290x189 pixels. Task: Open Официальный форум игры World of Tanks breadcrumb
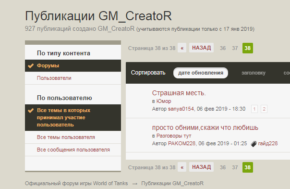(x=76, y=183)
